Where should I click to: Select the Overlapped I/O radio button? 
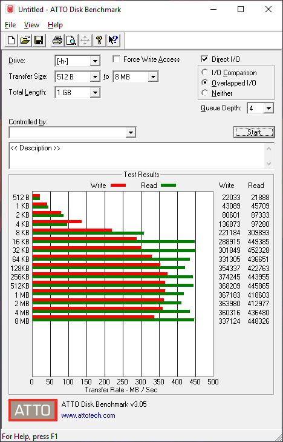click(205, 82)
